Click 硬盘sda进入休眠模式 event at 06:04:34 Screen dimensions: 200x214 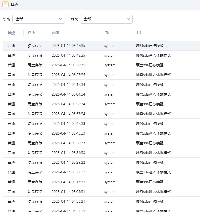(153, 94)
